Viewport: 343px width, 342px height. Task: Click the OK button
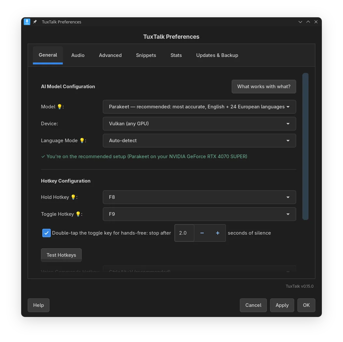[x=306, y=305]
